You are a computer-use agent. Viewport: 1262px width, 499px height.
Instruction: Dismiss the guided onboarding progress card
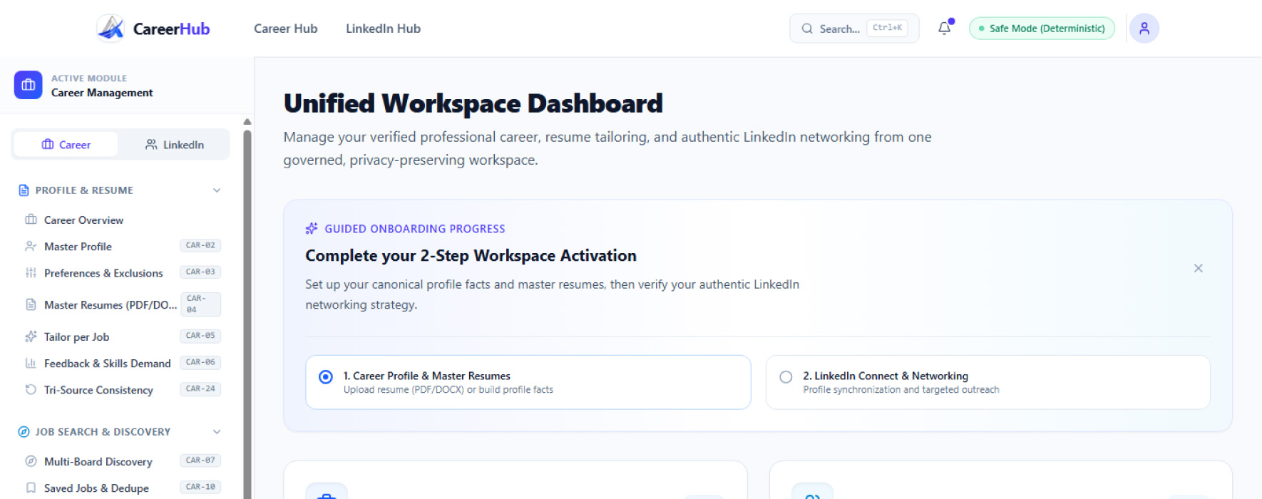pyautogui.click(x=1198, y=268)
